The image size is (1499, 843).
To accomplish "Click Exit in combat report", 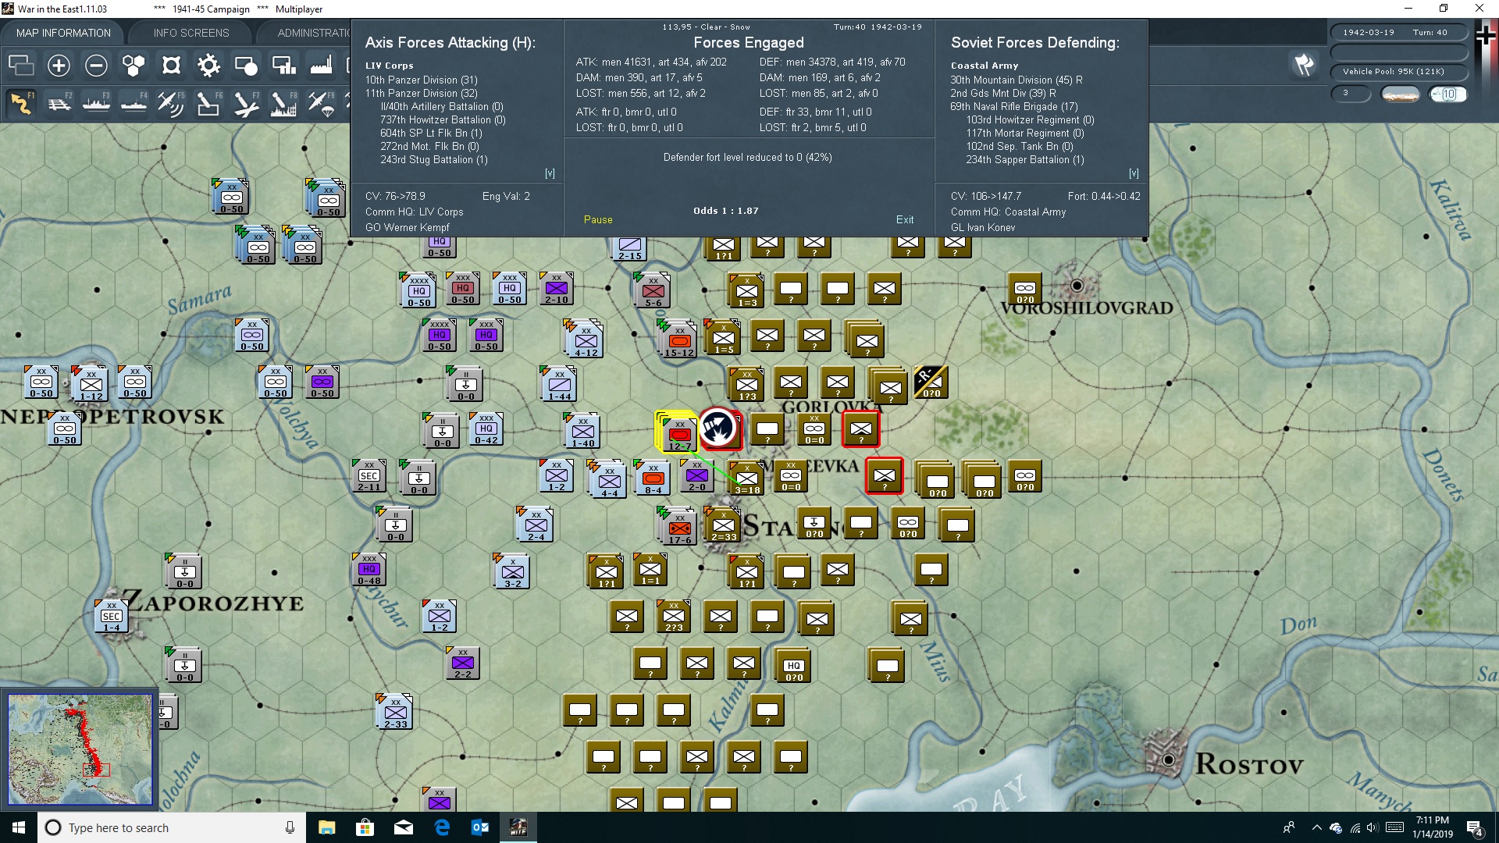I will tap(905, 220).
